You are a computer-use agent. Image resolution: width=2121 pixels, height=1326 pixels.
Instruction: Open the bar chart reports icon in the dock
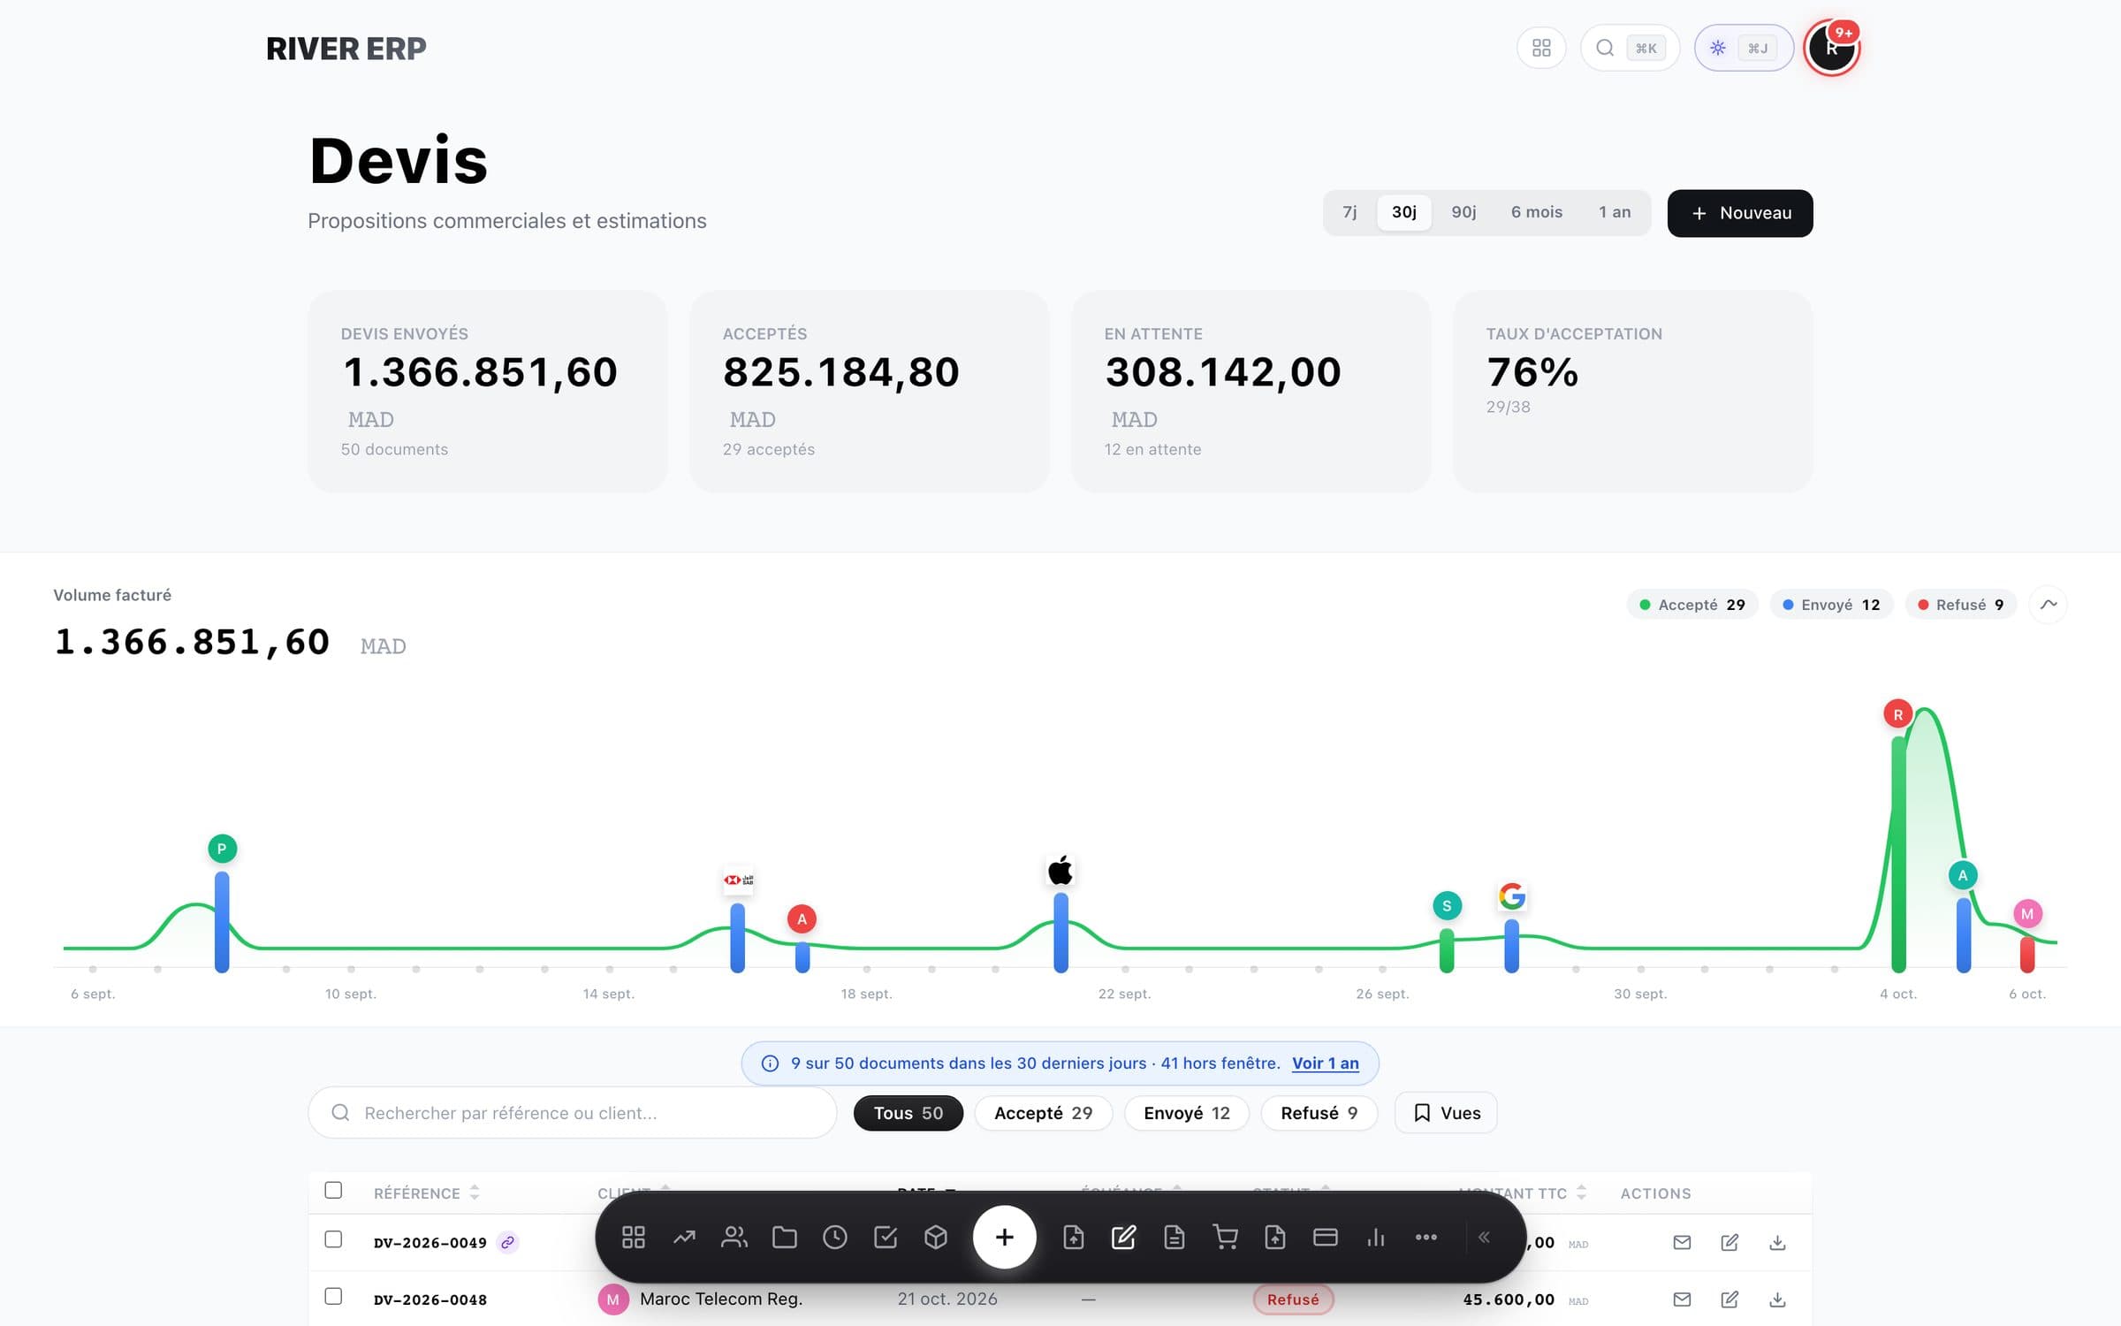coord(1376,1237)
